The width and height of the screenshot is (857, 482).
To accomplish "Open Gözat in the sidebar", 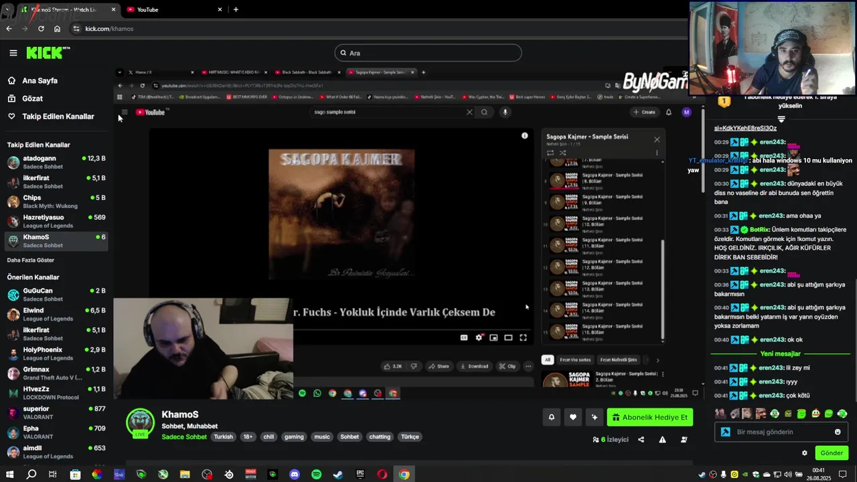I will (32, 98).
